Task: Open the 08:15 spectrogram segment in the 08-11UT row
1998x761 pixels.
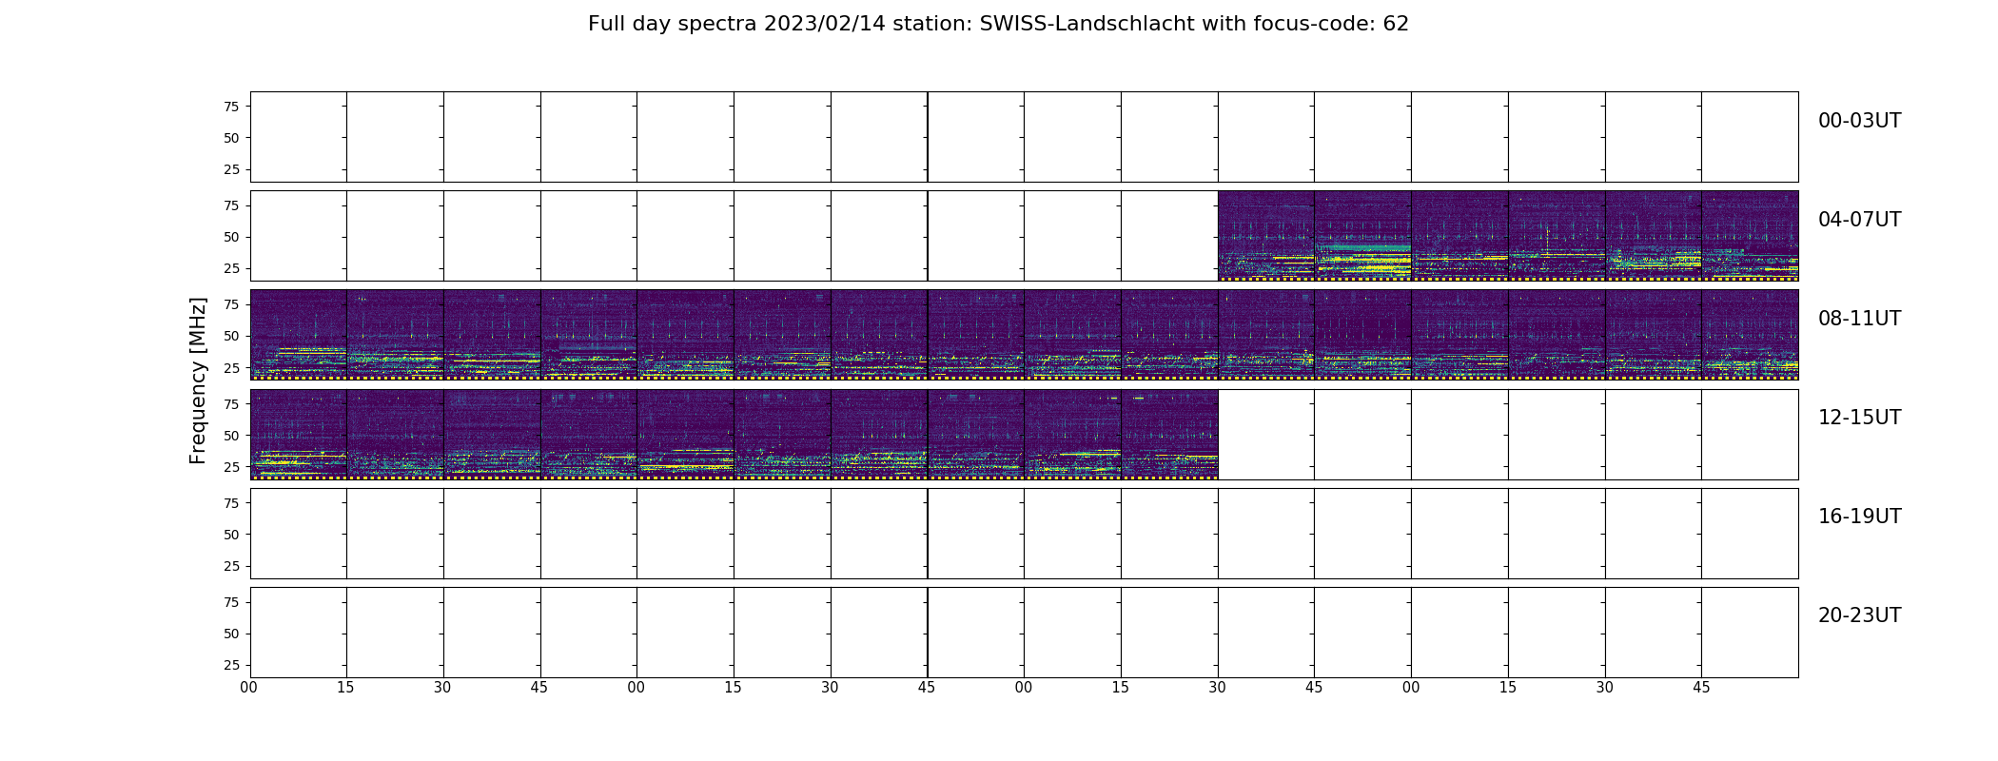Action: tap(395, 334)
